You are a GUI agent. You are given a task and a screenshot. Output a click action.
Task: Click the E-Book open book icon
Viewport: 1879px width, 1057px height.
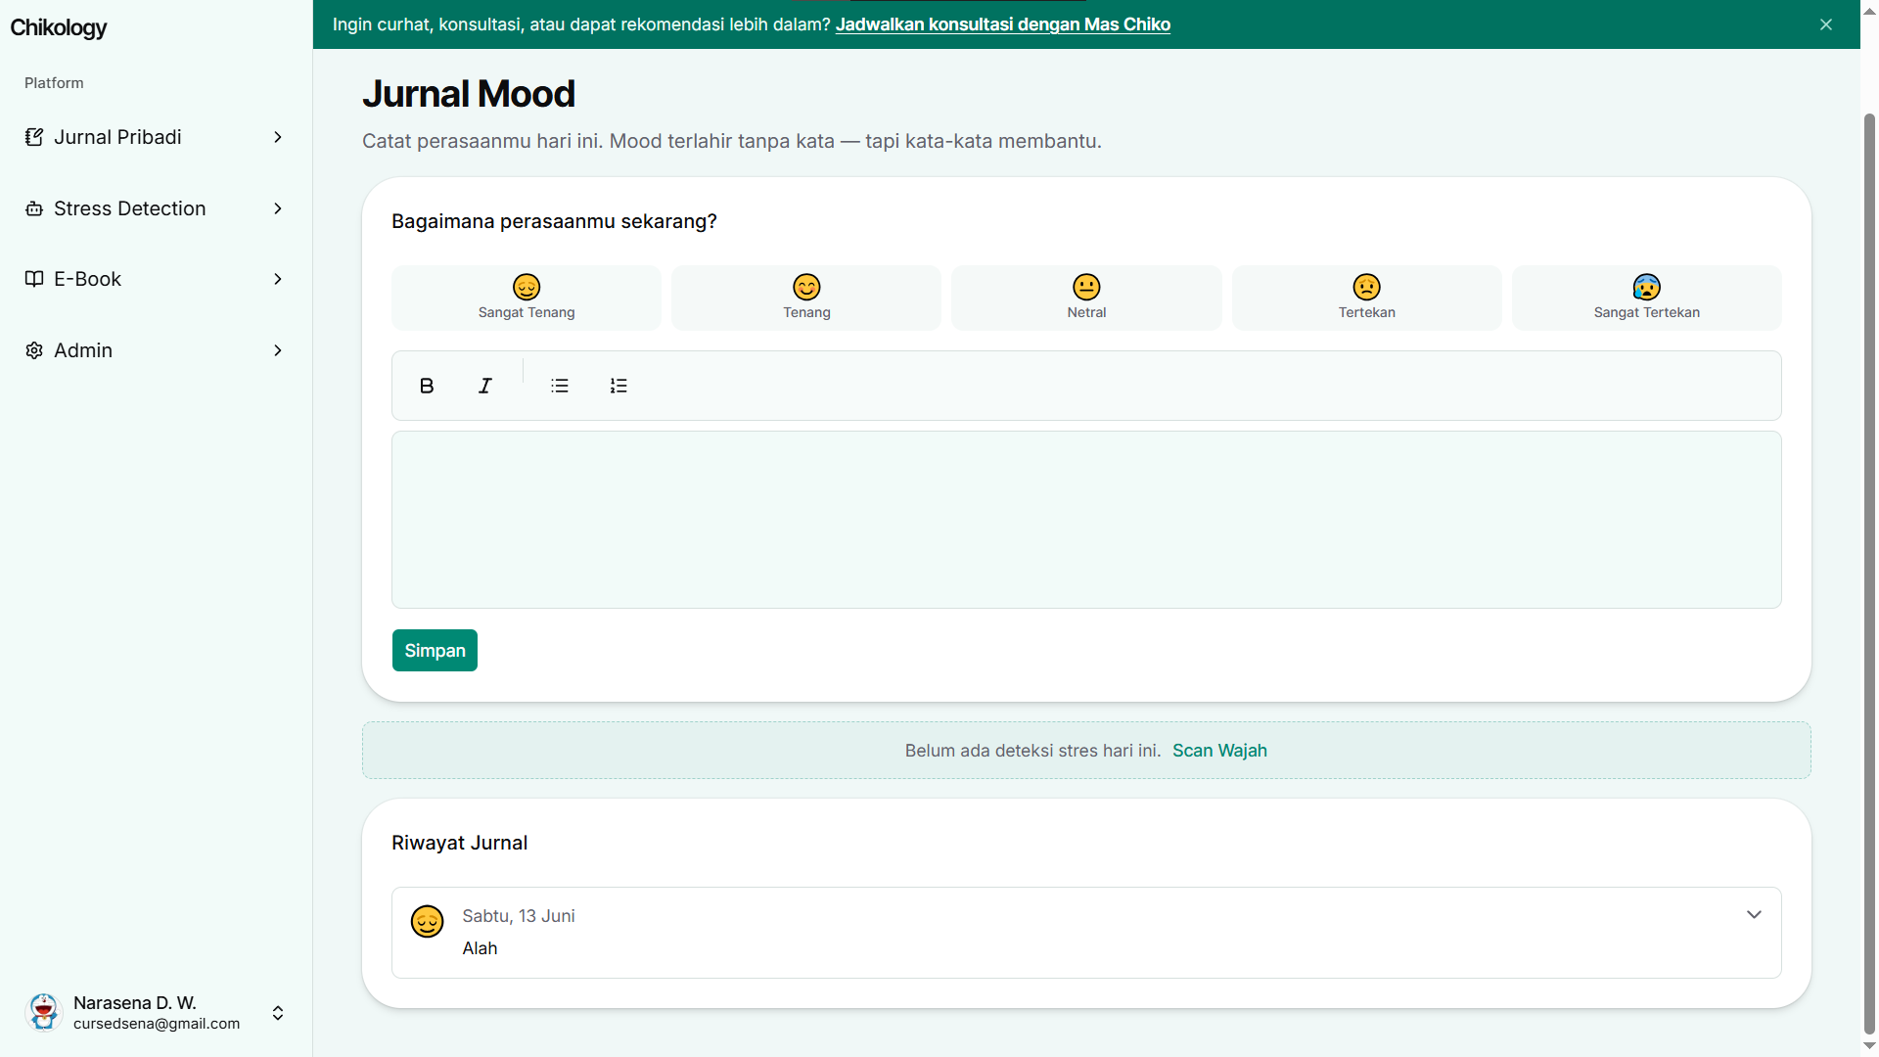[x=34, y=279]
